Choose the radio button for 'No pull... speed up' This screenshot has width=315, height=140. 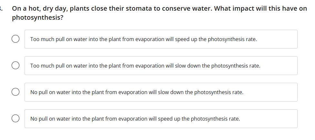coord(15,119)
